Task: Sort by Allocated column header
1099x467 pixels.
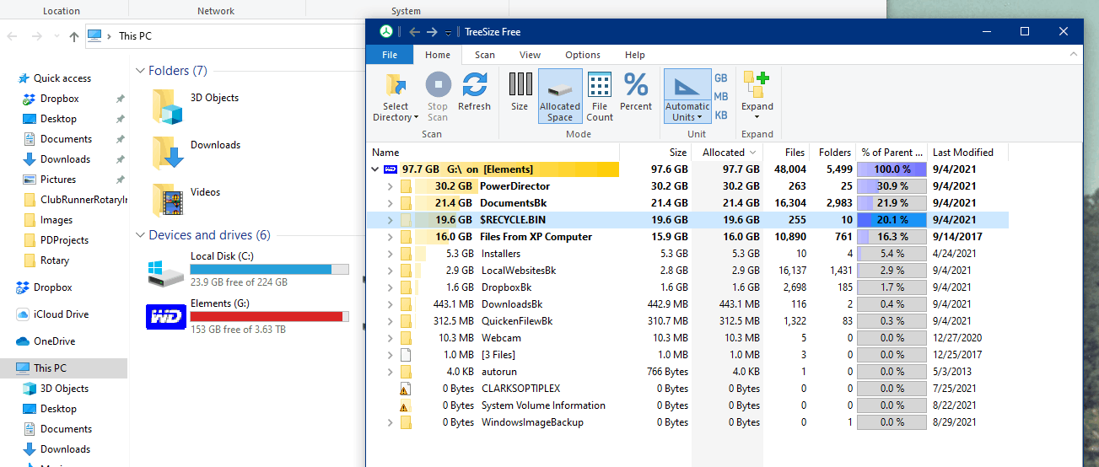Action: (727, 153)
